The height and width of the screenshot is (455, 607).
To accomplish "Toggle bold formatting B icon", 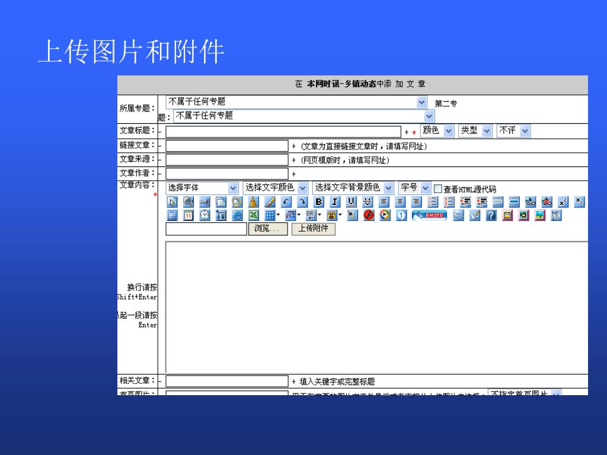I will (318, 201).
